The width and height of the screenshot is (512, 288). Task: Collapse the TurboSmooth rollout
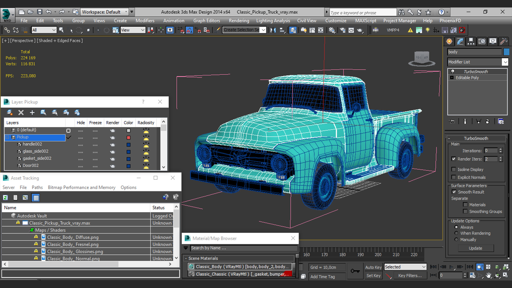(x=449, y=138)
